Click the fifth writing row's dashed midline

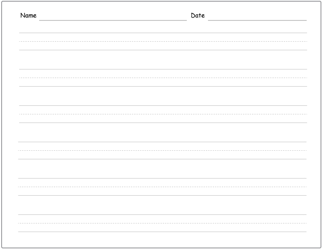[162, 187]
